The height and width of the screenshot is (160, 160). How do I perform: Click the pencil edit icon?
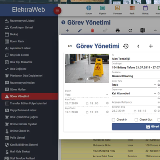(80, 30)
